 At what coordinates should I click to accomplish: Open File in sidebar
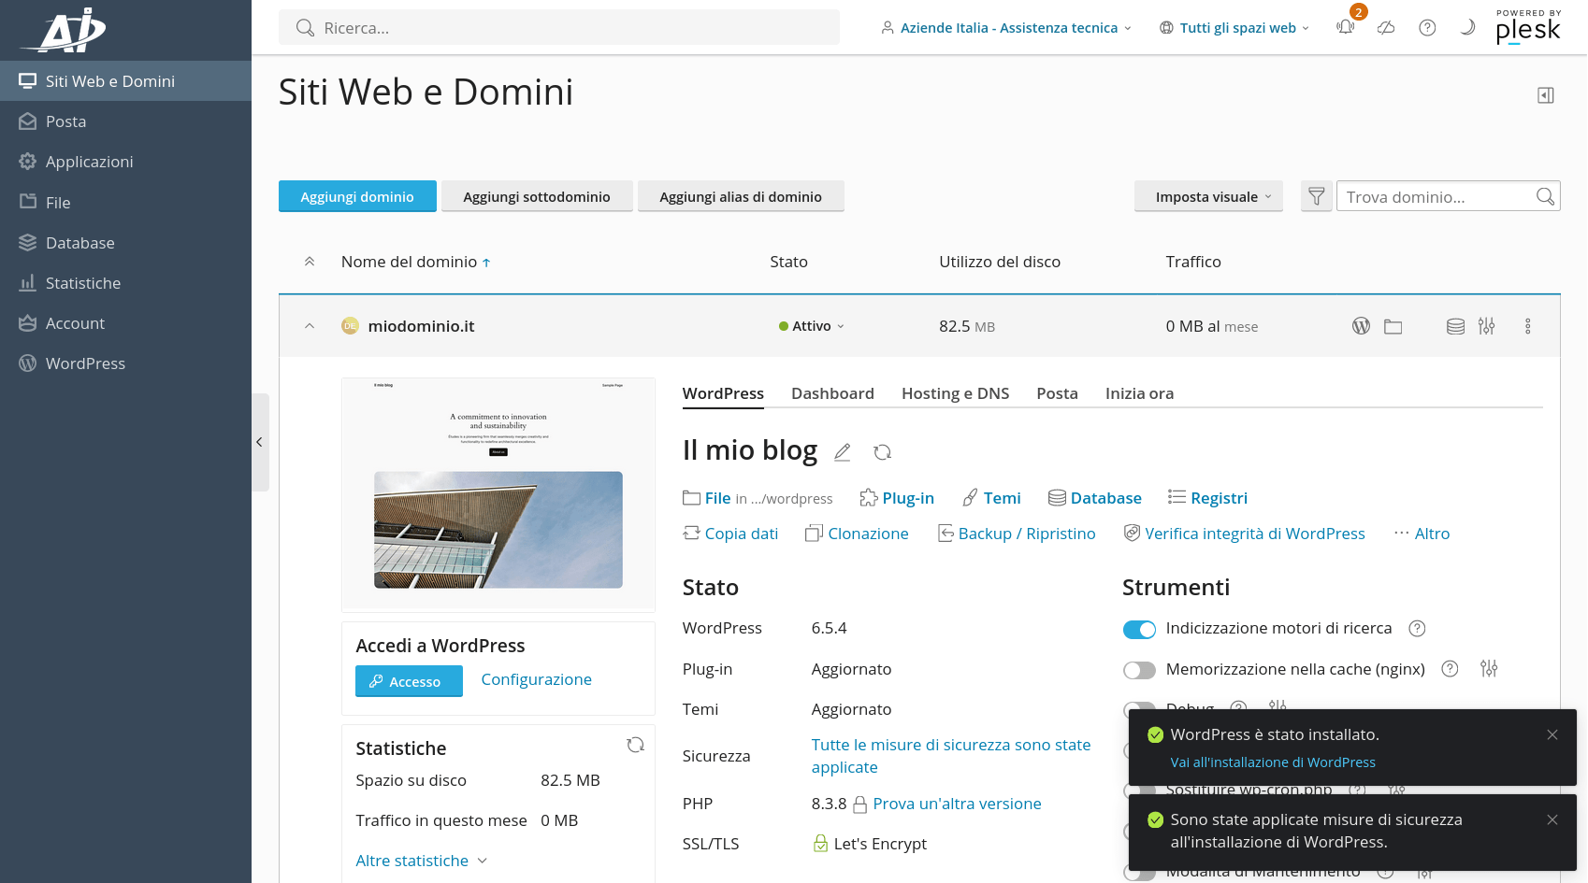click(125, 203)
